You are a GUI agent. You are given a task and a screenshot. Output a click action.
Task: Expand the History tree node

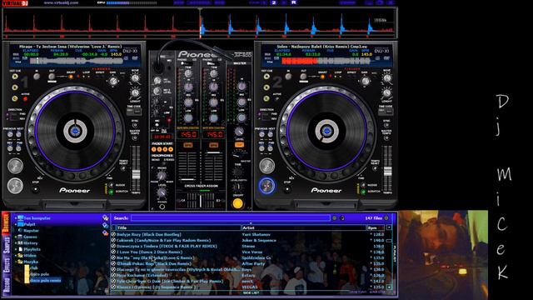(16, 243)
